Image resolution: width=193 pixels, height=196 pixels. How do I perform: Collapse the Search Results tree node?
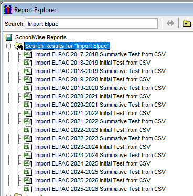(8, 46)
